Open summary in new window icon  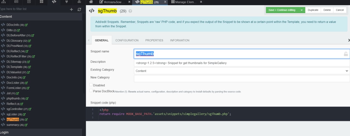pyautogui.click(x=26, y=125)
